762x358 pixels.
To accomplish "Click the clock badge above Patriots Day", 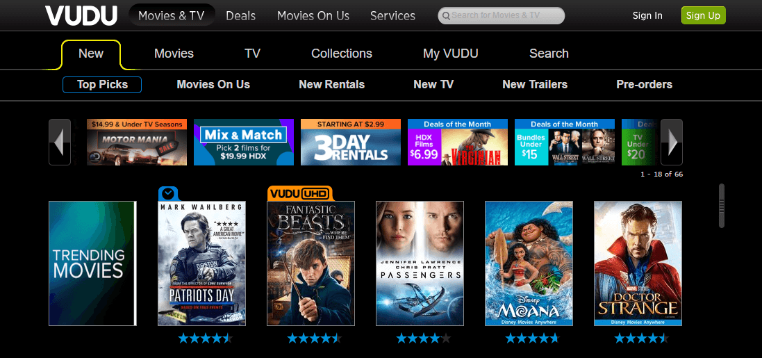I will point(168,193).
